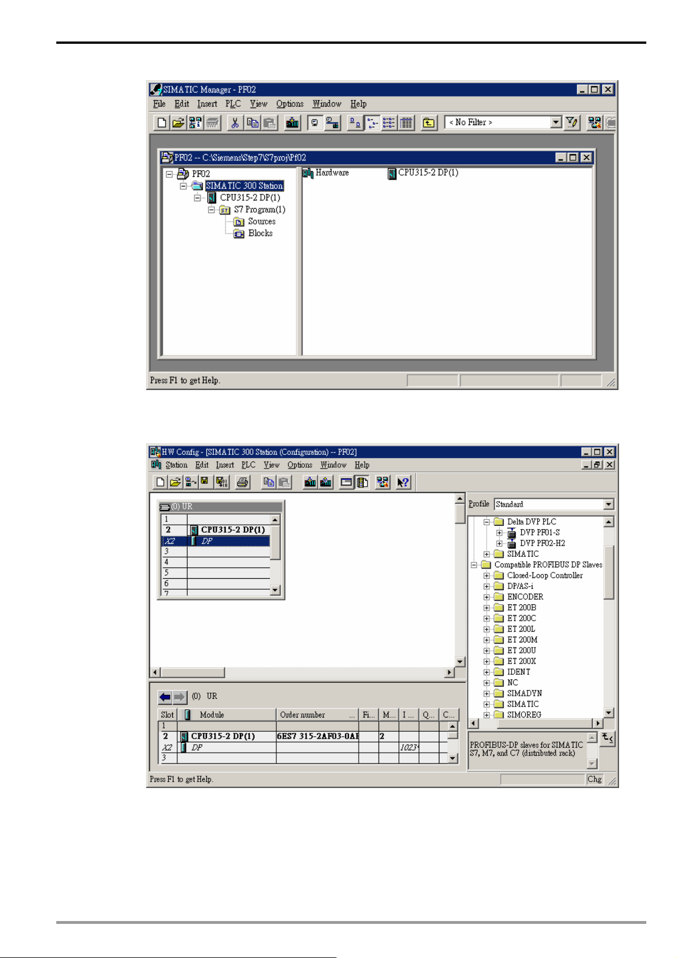Expand DVP PF02-H2 catalog entry
The height and width of the screenshot is (958, 677).
tap(499, 544)
